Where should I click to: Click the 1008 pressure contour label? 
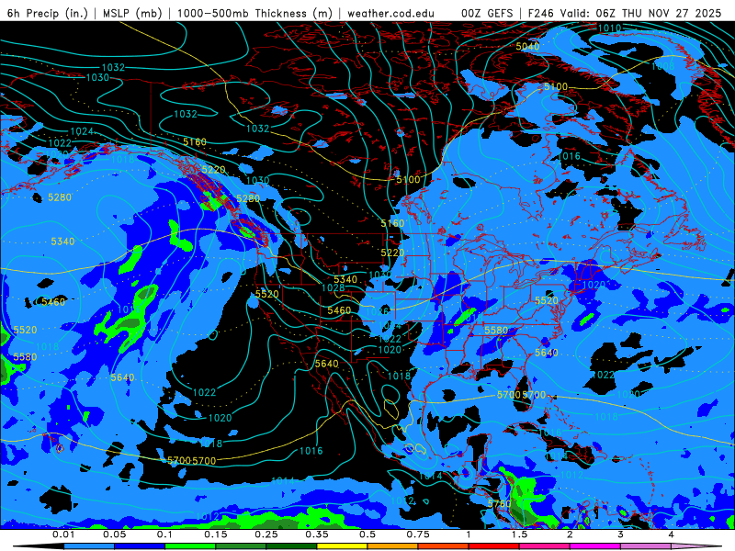[662, 66]
